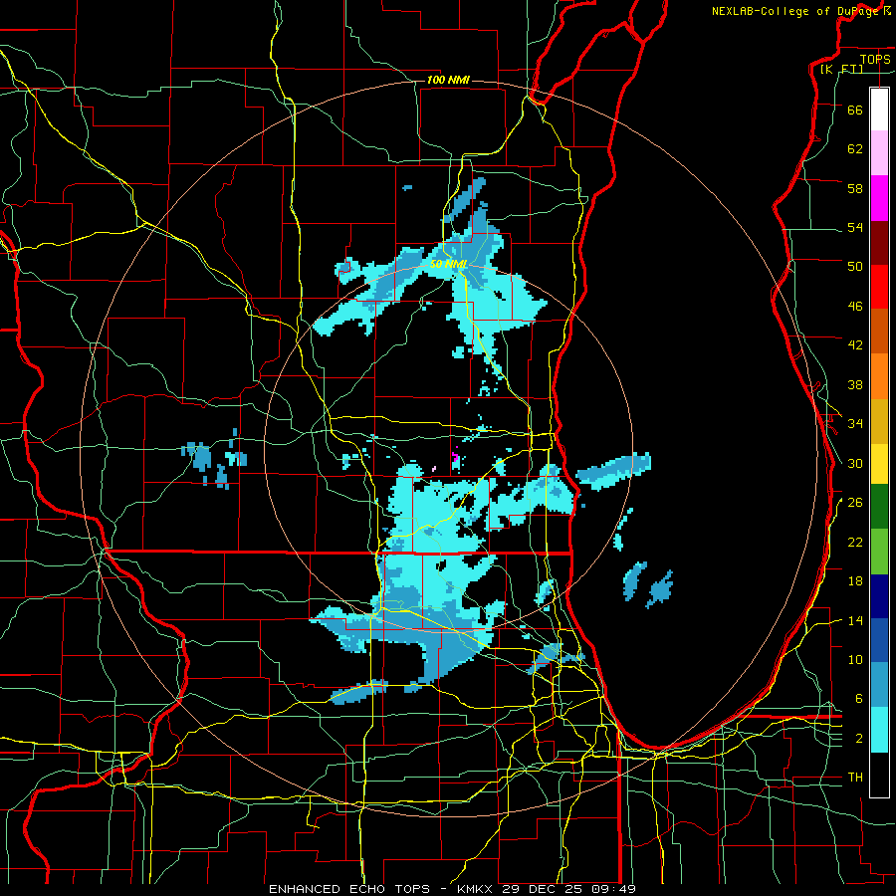Click the "54" legend value
Screen dimensions: 896x896
click(855, 227)
